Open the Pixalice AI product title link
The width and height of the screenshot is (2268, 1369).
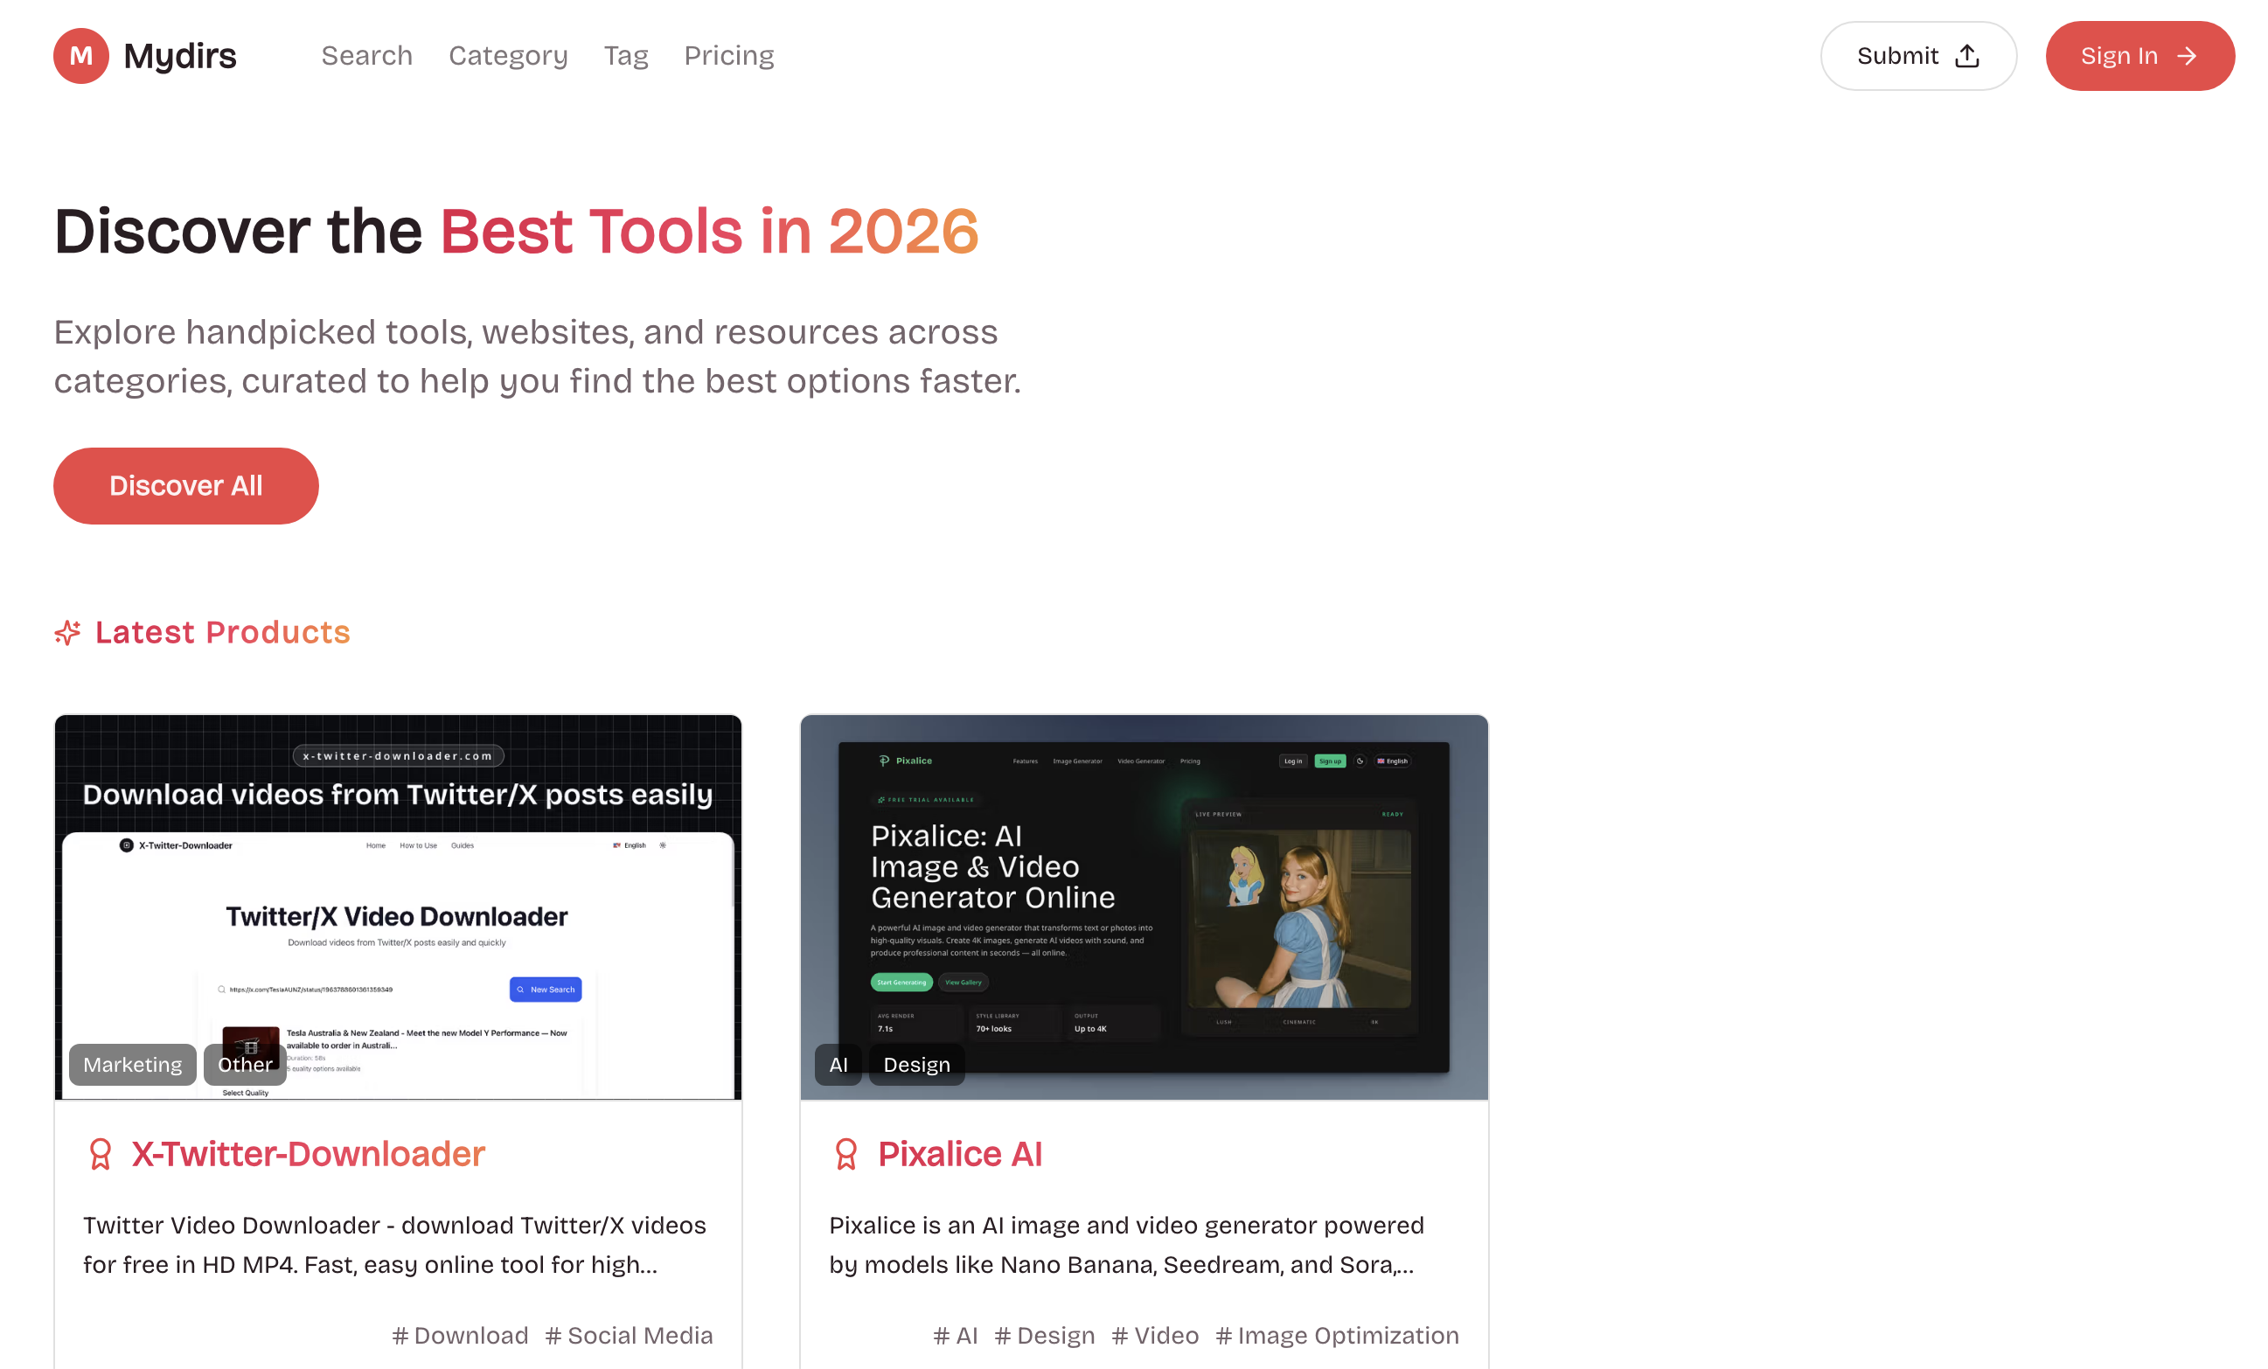point(960,1154)
